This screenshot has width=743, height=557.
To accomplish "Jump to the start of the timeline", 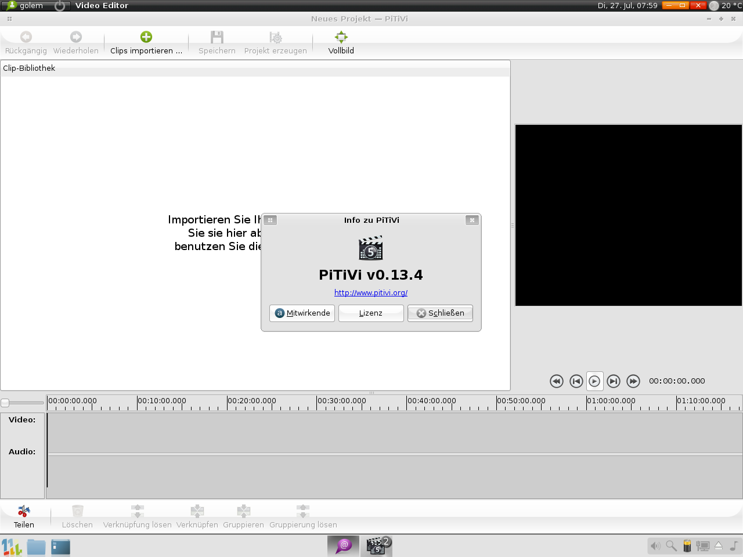I will pos(576,381).
